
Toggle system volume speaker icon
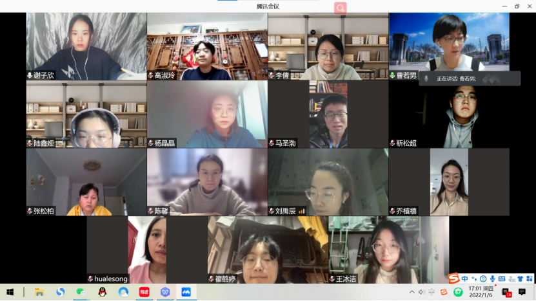[421, 292]
